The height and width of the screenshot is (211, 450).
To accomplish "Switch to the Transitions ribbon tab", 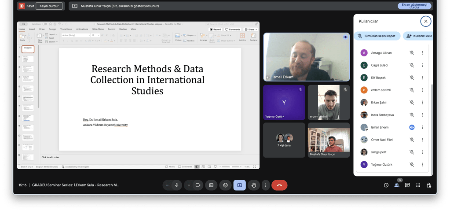I will point(66,29).
